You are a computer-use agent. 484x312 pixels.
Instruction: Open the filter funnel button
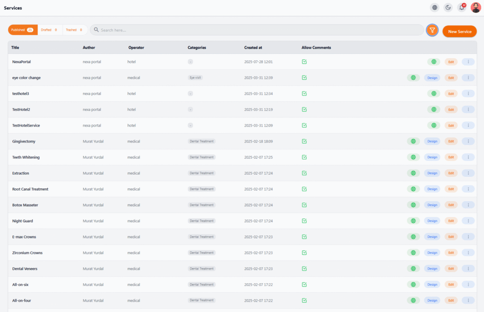pyautogui.click(x=432, y=30)
